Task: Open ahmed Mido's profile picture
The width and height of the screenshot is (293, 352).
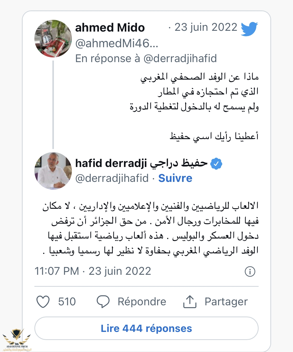Action: point(53,39)
